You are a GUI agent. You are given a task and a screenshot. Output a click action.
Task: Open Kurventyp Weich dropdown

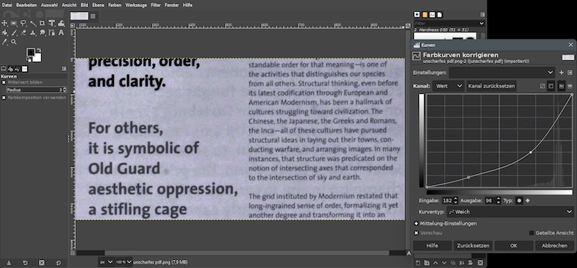point(510,211)
